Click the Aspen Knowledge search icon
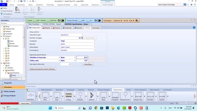 [x=185, y=5]
